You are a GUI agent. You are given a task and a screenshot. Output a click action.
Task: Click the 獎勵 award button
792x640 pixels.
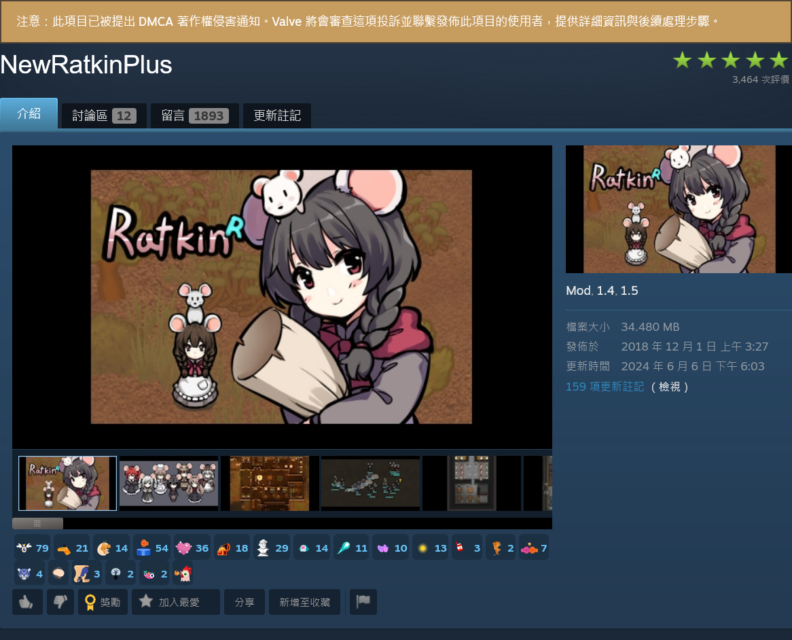tap(103, 601)
